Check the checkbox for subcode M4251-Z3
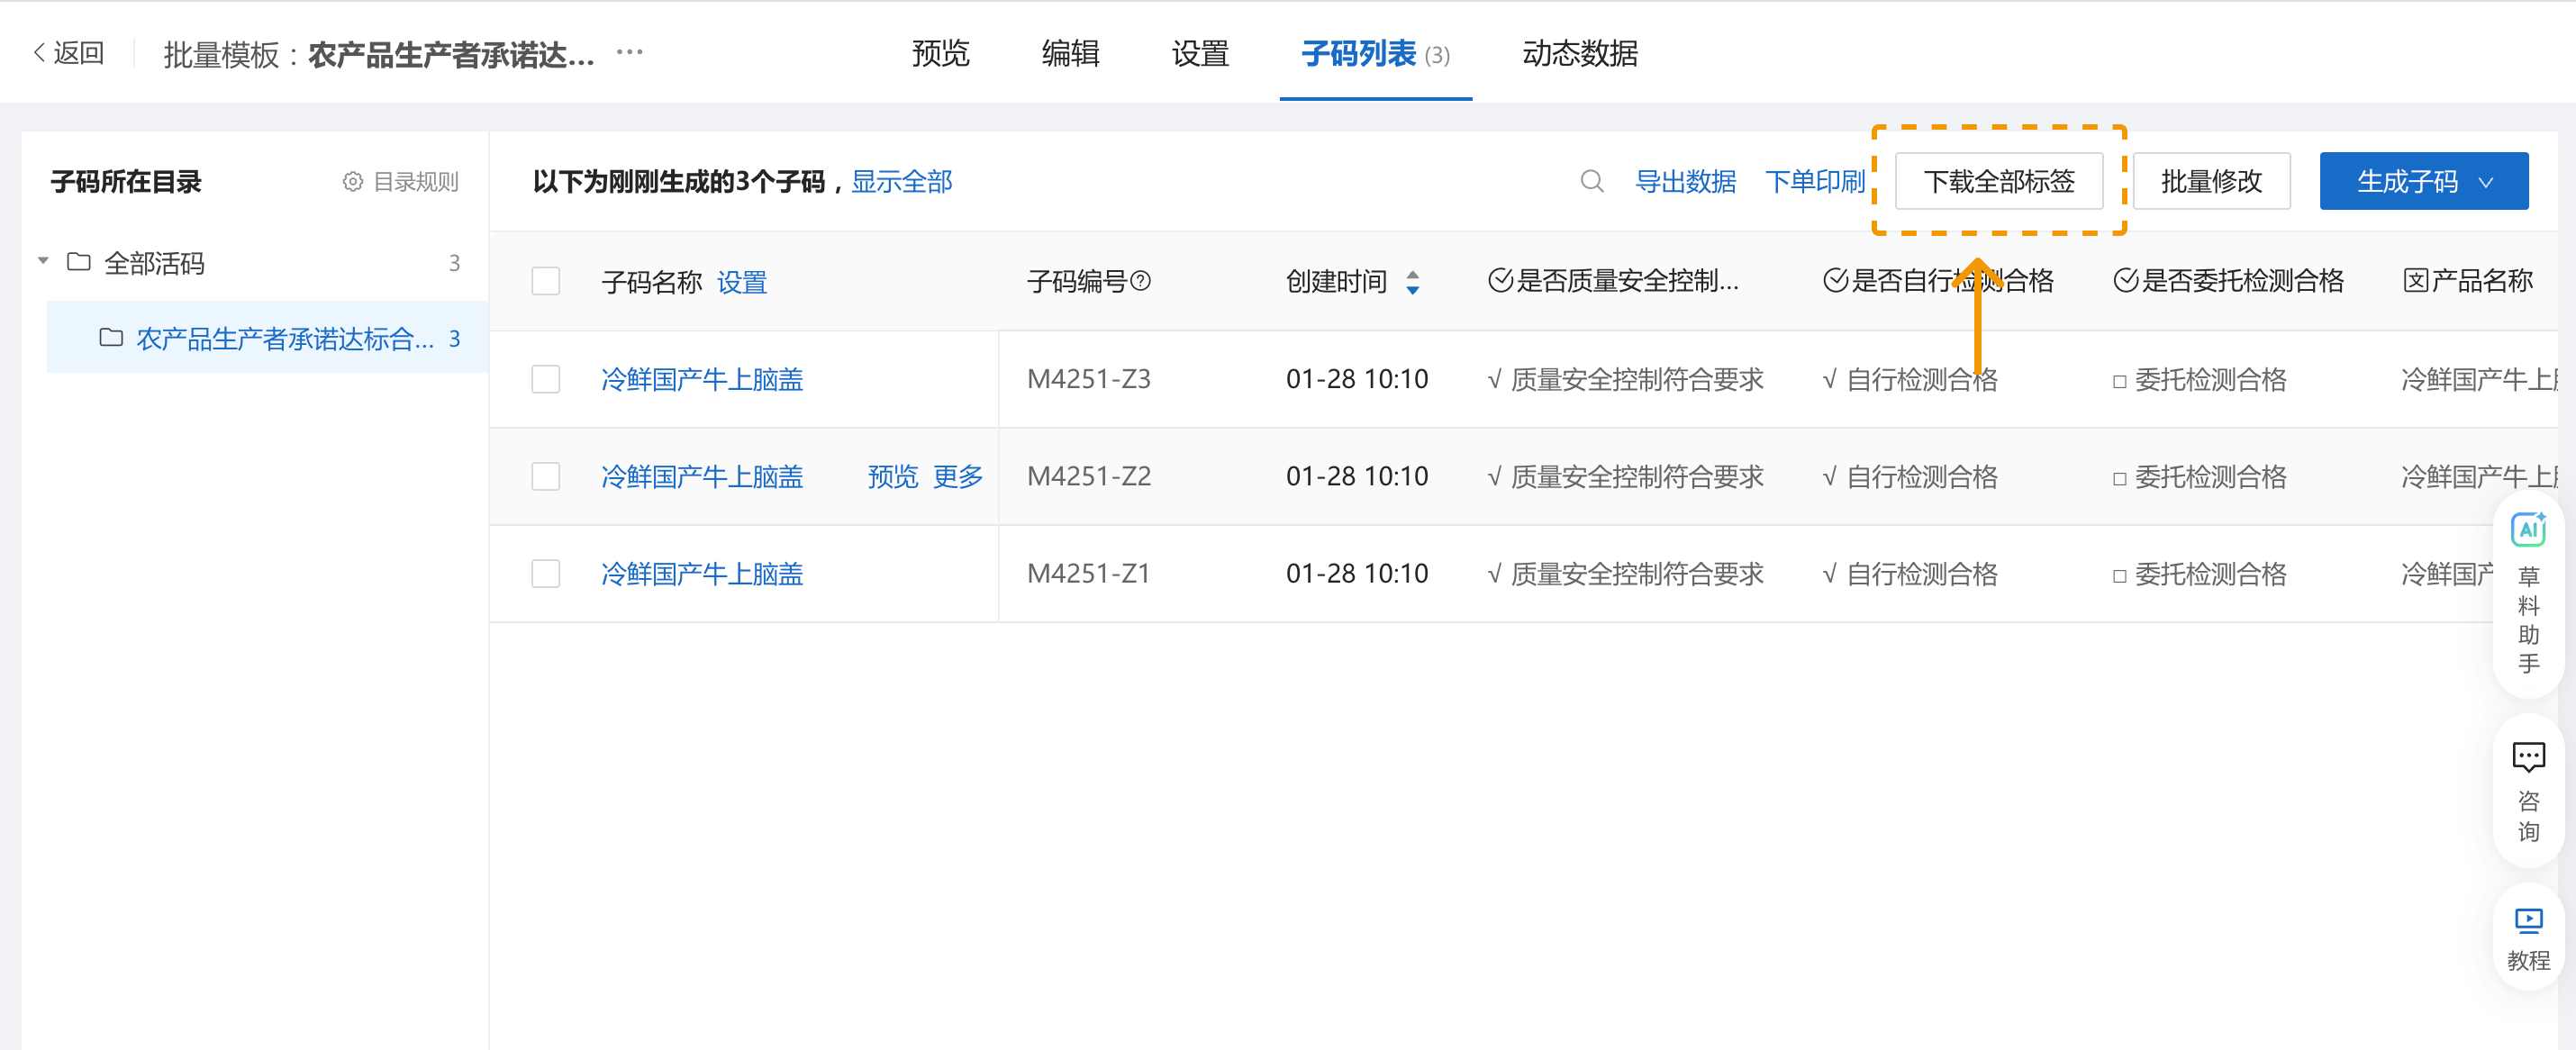 (x=545, y=380)
